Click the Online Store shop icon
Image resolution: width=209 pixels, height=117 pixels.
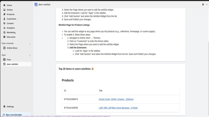[x=4, y=48]
